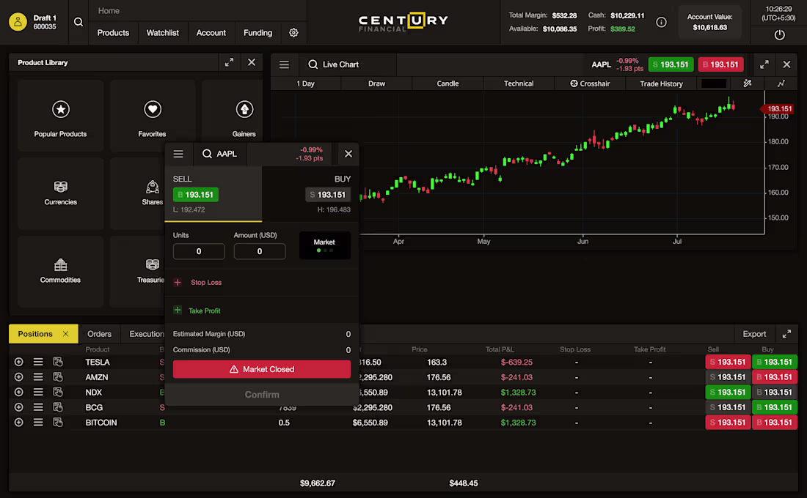The width and height of the screenshot is (807, 498).
Task: Open Currencies category tile
Action: coord(60,193)
